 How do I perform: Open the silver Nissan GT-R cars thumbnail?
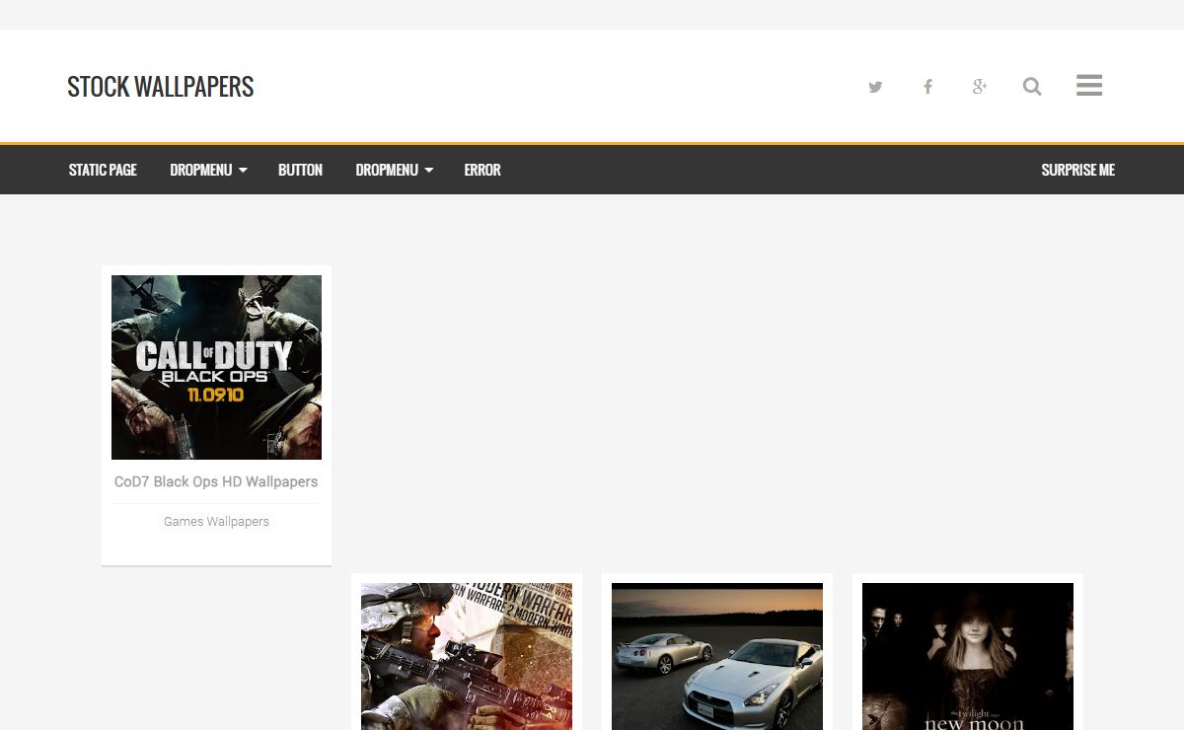tap(717, 656)
